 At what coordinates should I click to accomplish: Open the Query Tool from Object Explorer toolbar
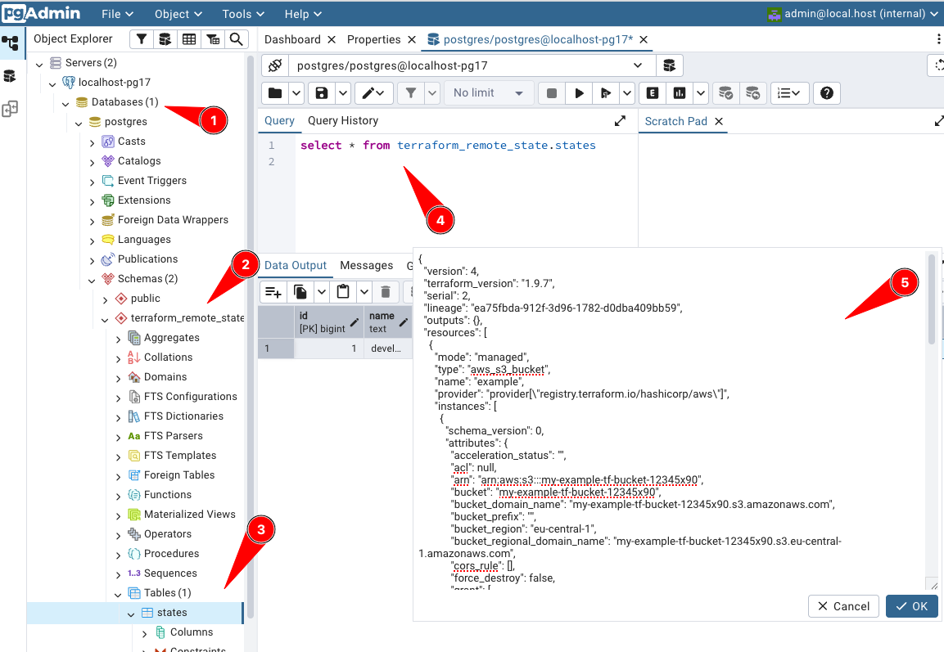165,38
